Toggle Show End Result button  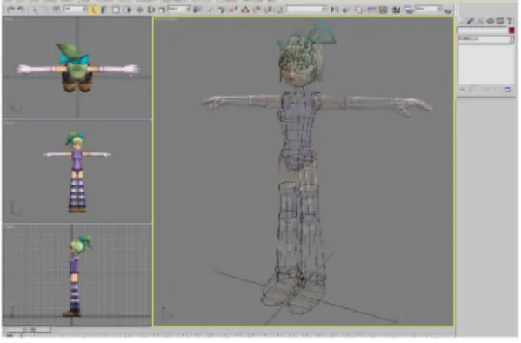[x=474, y=89]
